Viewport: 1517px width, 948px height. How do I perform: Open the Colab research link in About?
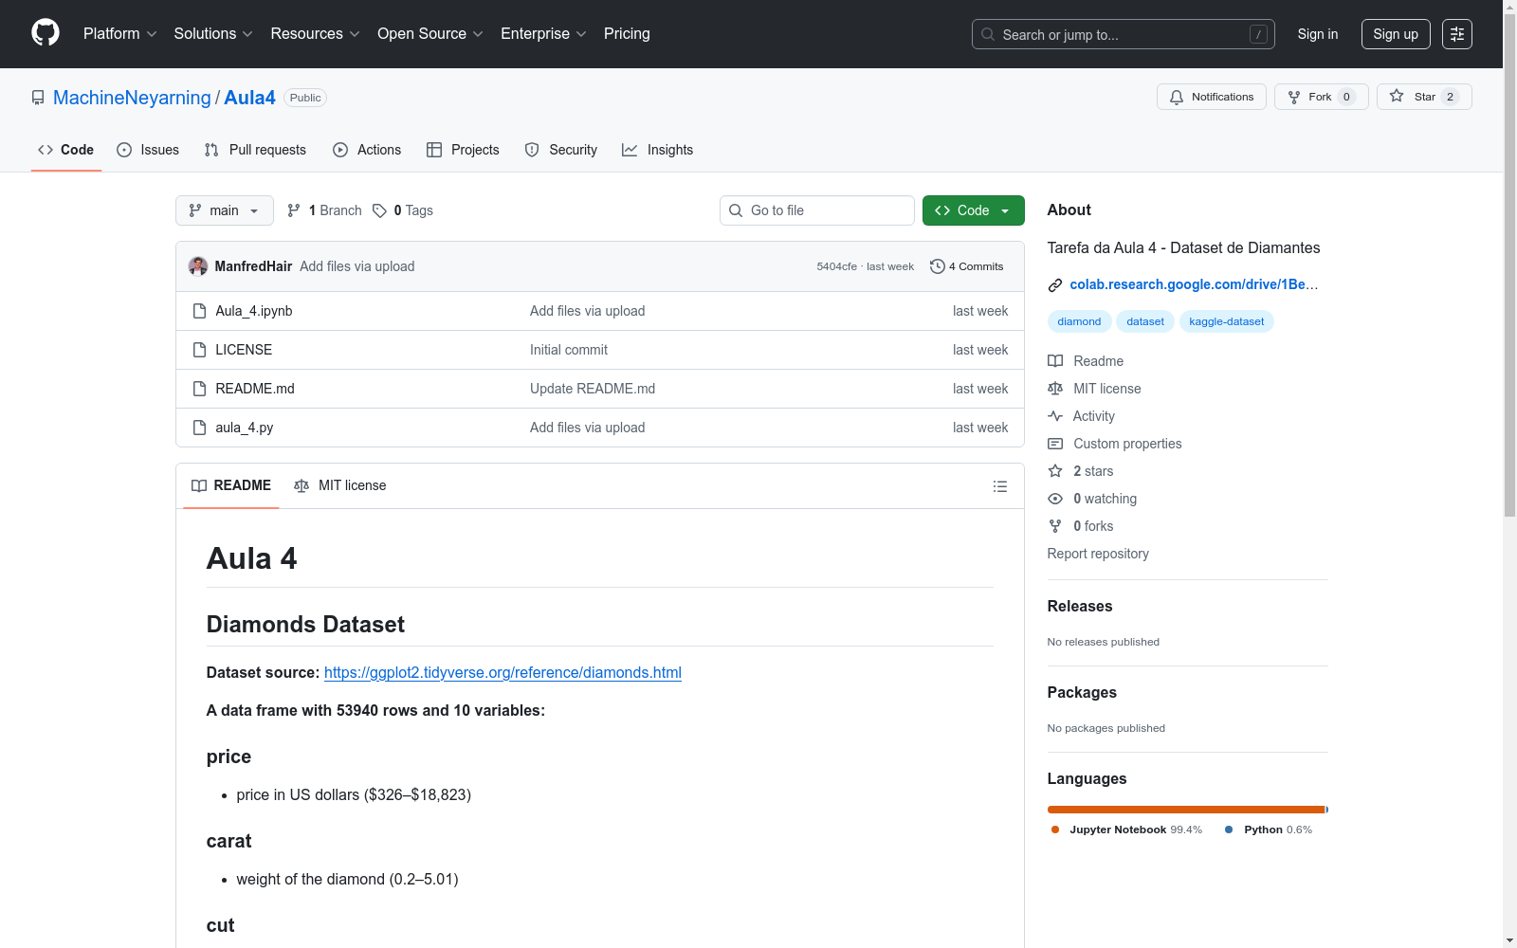[x=1194, y=284]
